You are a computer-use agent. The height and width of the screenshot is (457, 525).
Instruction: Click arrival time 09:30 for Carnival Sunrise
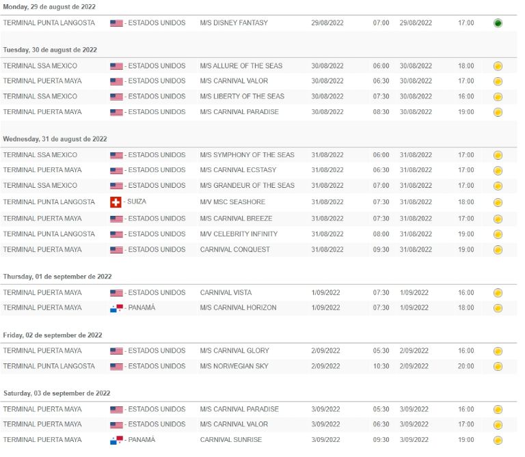pos(381,440)
